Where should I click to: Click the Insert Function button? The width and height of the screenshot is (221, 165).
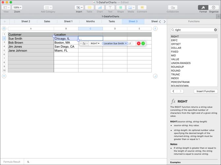(x=205, y=91)
